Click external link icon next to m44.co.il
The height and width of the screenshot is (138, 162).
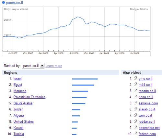tap(135, 84)
